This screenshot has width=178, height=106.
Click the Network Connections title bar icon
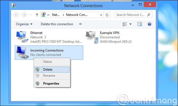coord(14,5)
